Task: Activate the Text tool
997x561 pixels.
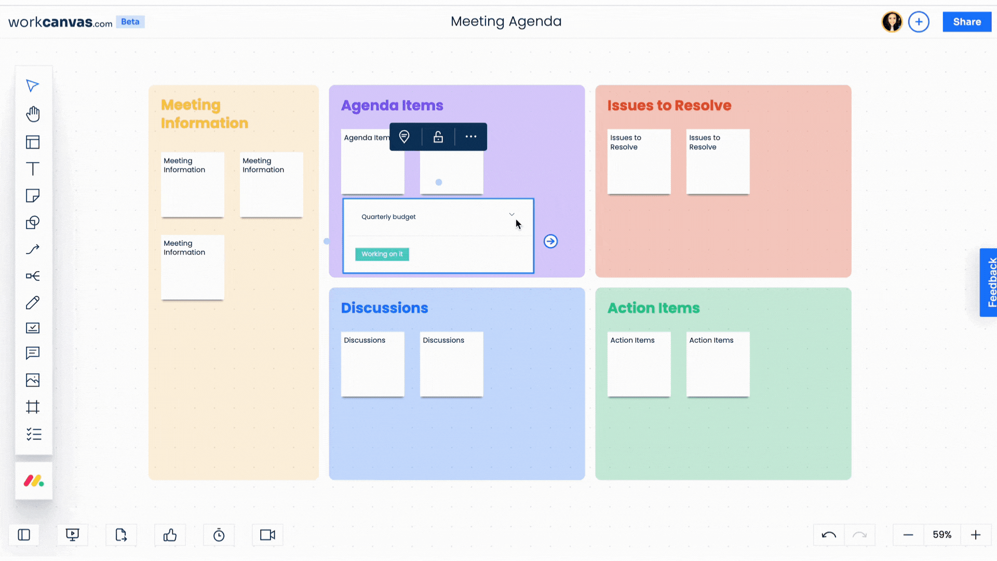Action: coord(33,169)
